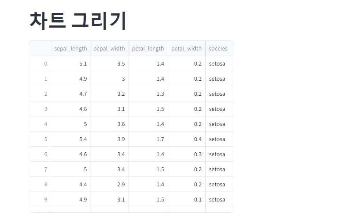
Task: Select row index 7 cell
Action: [x=40, y=169]
